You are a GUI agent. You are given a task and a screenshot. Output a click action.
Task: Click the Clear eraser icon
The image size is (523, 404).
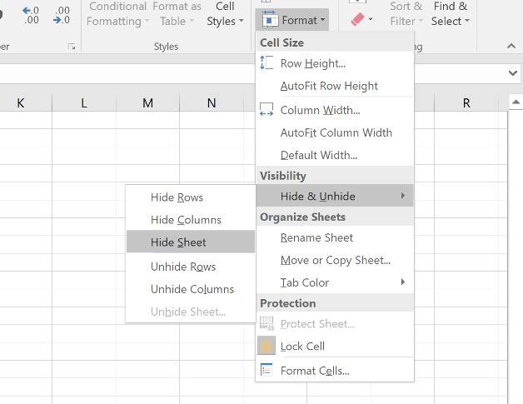click(x=358, y=19)
